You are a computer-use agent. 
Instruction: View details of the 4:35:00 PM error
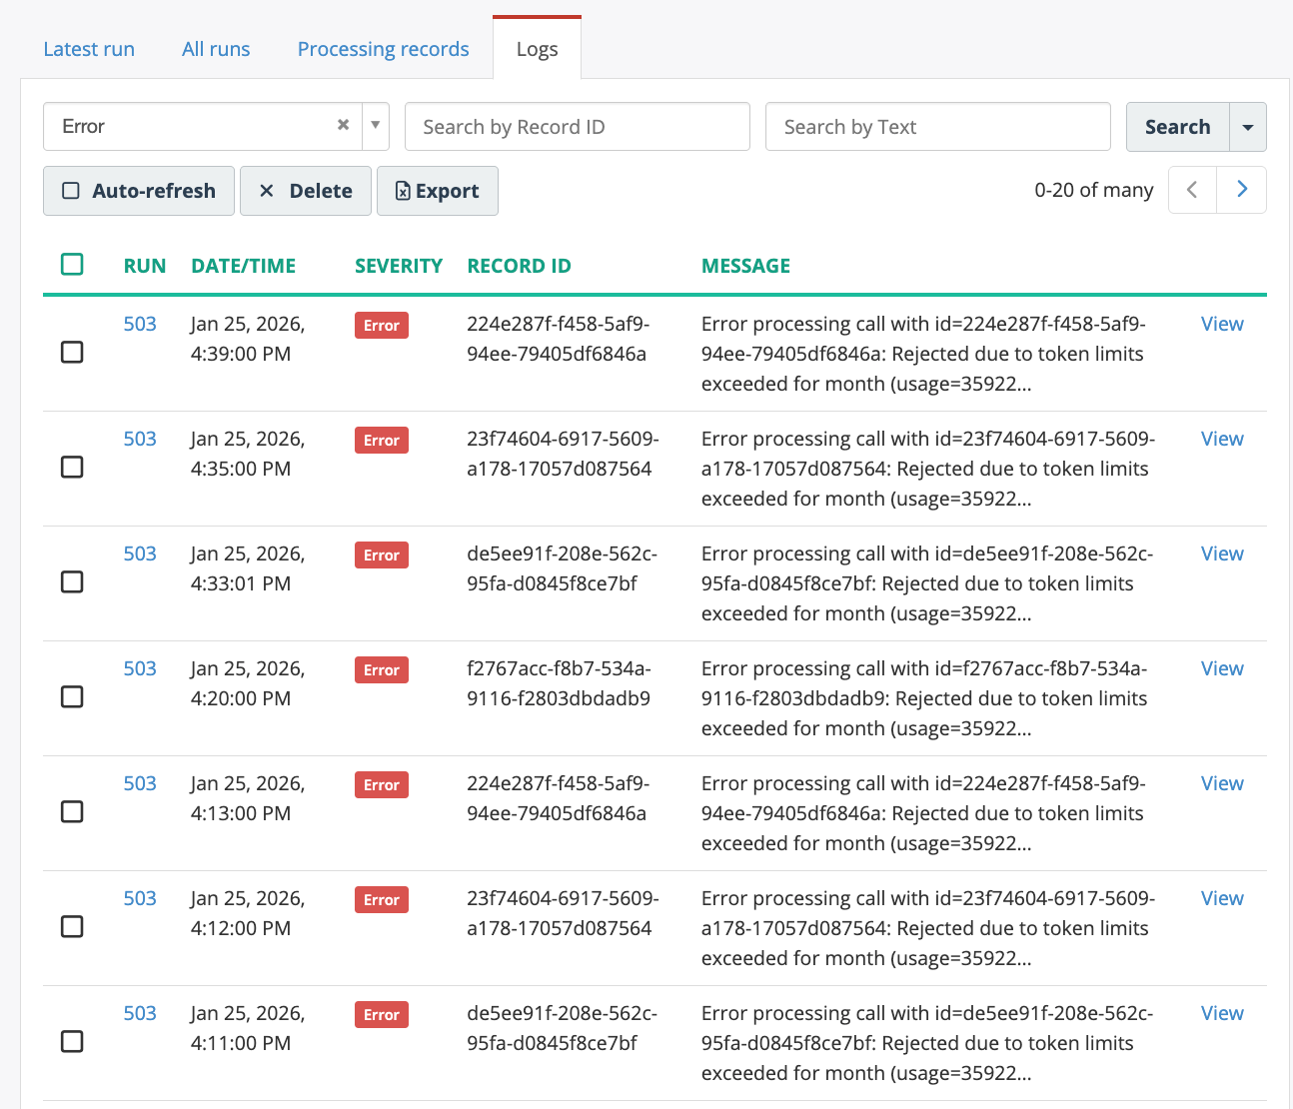(1221, 440)
